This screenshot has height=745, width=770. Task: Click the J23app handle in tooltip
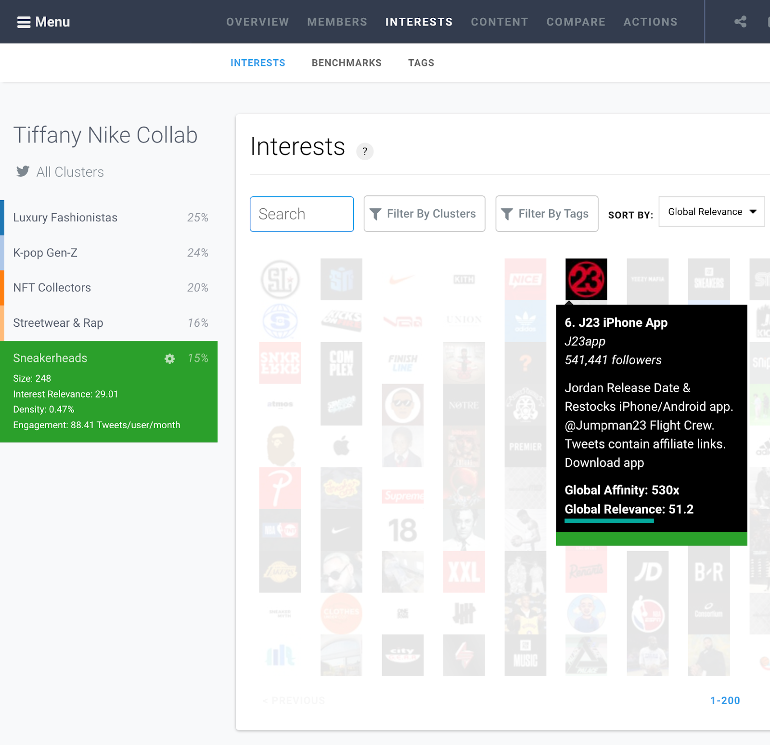(x=585, y=341)
